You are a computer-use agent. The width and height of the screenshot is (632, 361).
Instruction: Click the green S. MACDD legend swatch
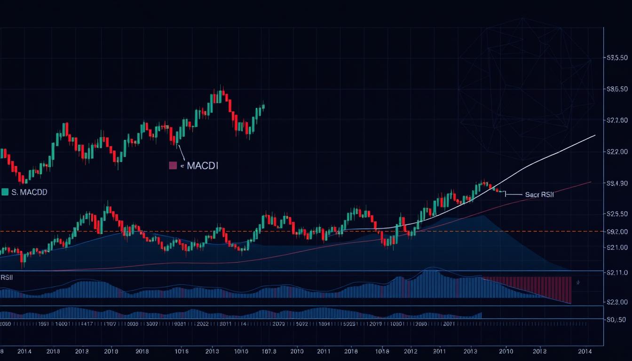(x=5, y=192)
